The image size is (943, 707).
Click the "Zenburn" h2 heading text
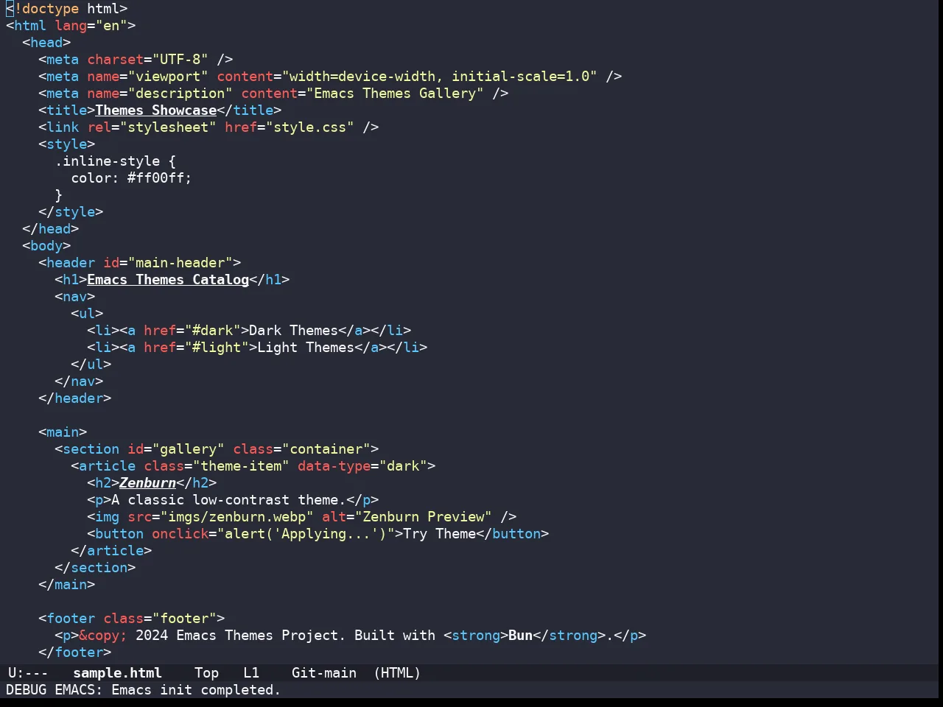tap(147, 483)
